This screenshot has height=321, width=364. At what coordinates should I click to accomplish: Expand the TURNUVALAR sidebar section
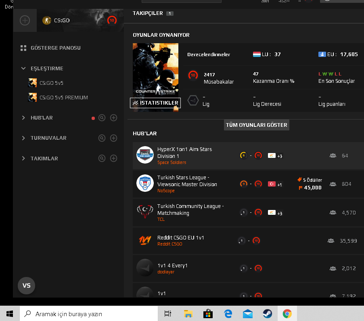(23, 138)
